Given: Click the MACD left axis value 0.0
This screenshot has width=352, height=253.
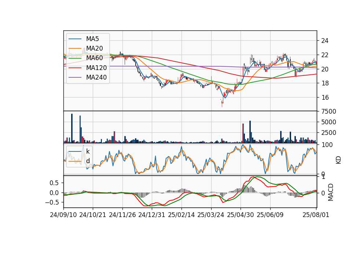Looking at the screenshot, I should (x=54, y=193).
